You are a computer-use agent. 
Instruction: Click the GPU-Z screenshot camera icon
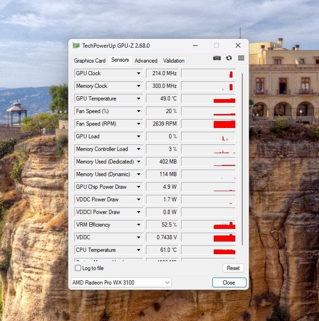[x=217, y=58]
